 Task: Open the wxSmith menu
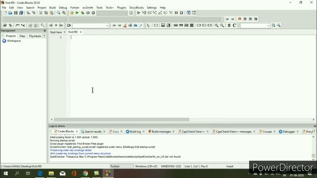[x=88, y=8]
